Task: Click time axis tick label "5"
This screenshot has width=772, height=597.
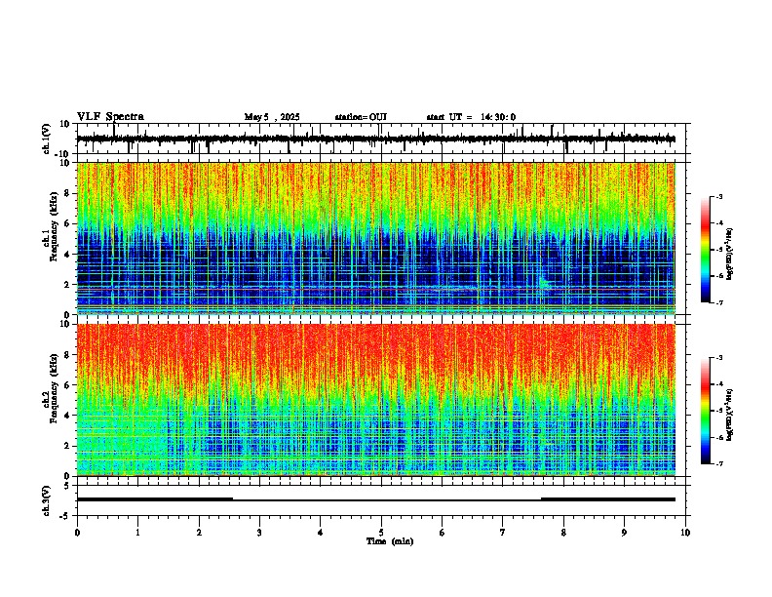Action: [x=381, y=533]
